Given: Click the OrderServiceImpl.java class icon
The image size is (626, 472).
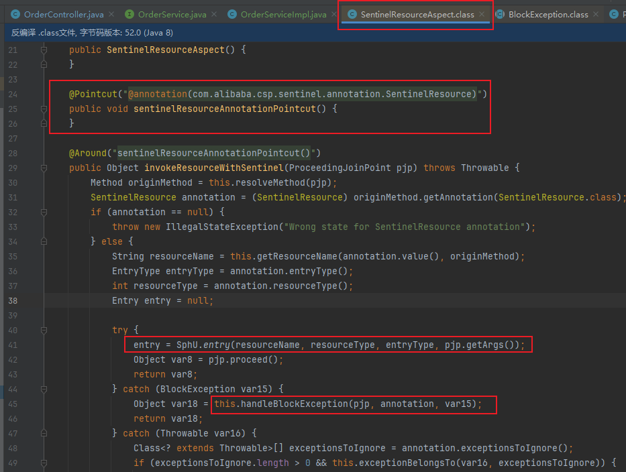Looking at the screenshot, I should (232, 14).
